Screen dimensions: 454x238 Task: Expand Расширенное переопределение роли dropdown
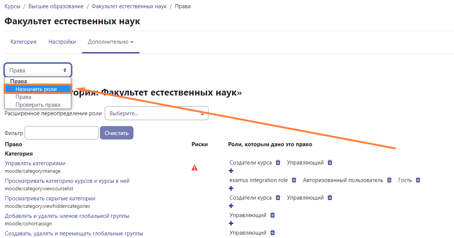157,113
